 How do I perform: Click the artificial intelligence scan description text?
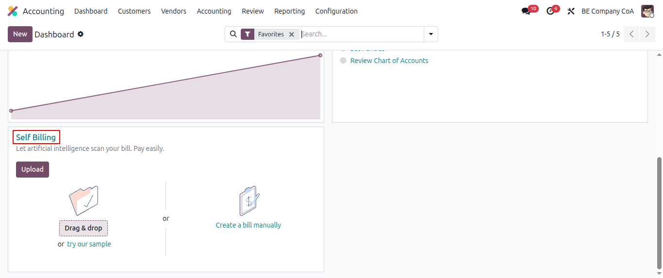click(90, 148)
